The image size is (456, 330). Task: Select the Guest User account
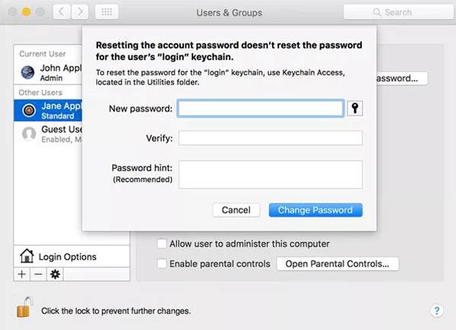tap(48, 134)
